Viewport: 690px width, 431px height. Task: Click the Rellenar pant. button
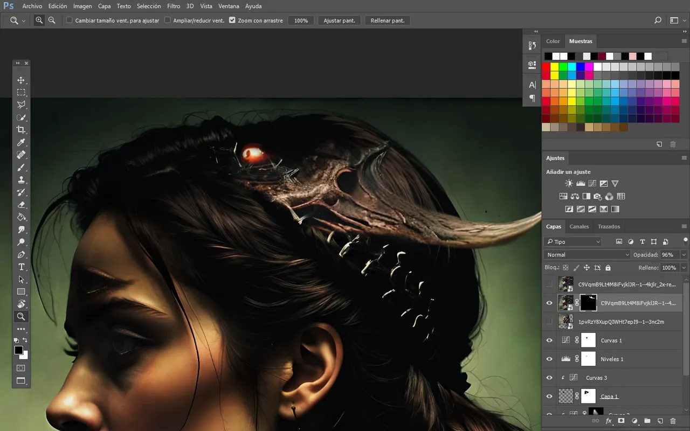tap(388, 20)
